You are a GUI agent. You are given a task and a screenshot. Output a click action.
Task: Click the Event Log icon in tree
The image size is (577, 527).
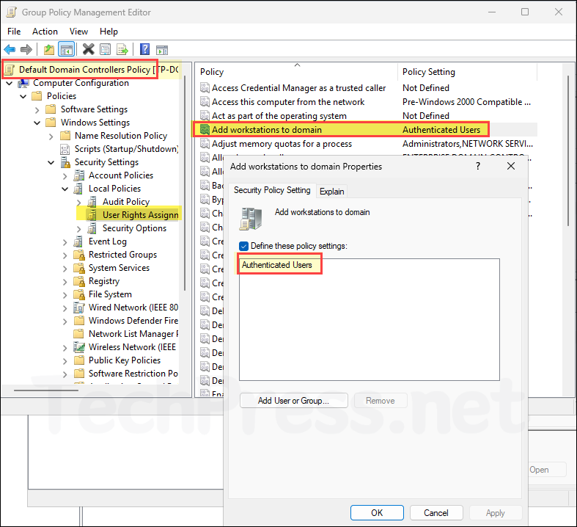point(78,241)
